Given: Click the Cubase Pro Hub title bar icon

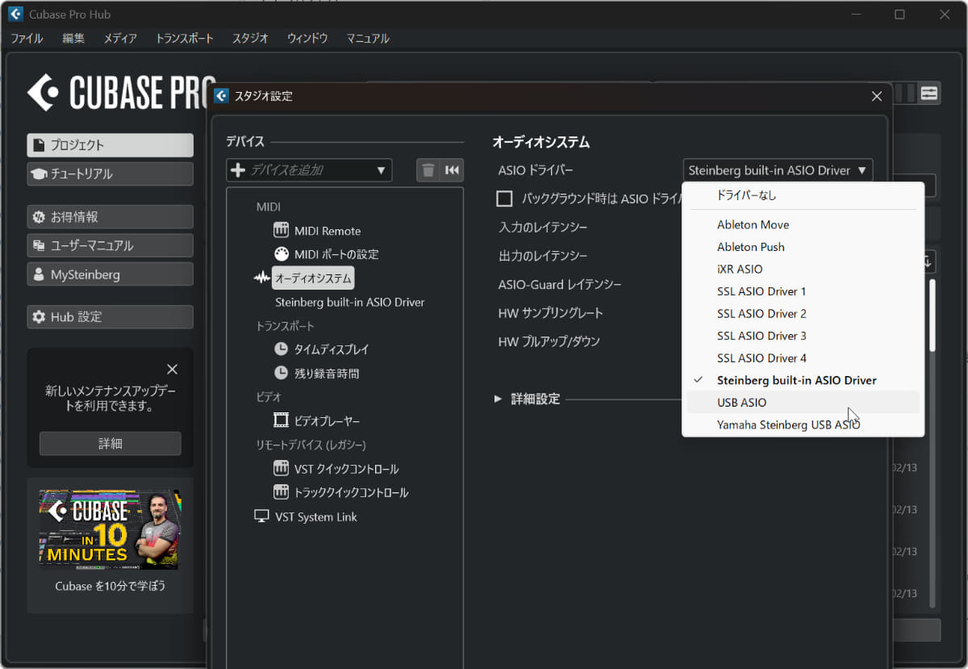Looking at the screenshot, I should pyautogui.click(x=15, y=14).
